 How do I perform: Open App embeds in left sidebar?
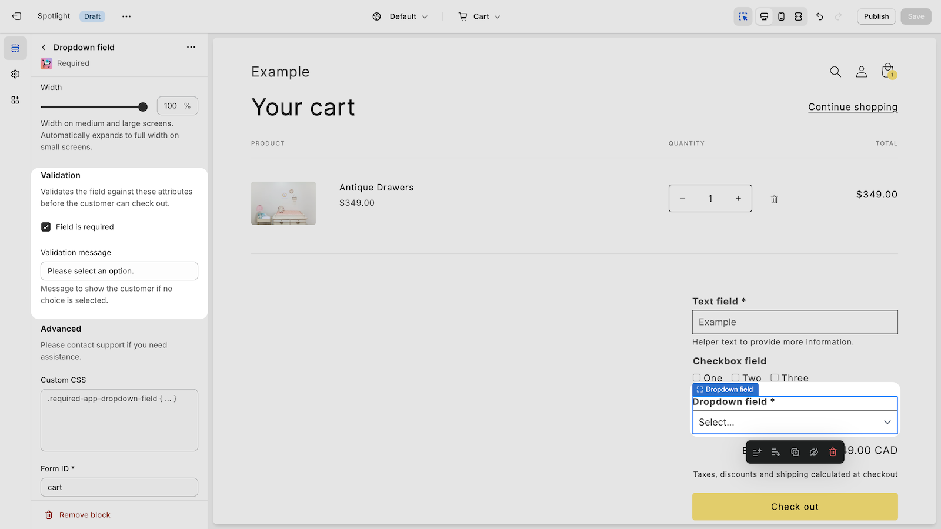pyautogui.click(x=15, y=100)
